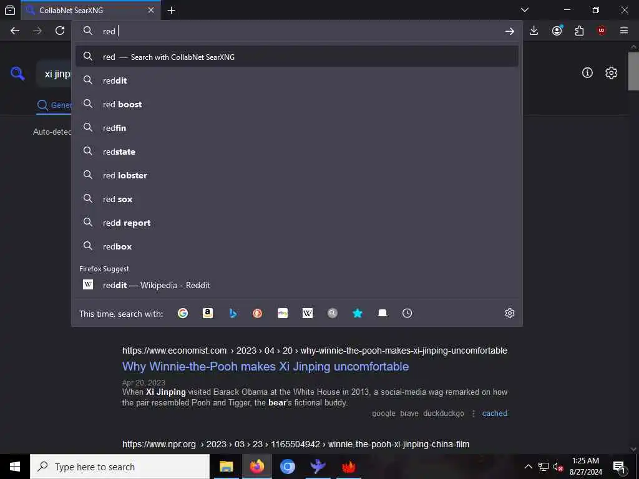This screenshot has height=479, width=639.
Task: Choose the 'reddit' search suggestion
Action: (296, 80)
